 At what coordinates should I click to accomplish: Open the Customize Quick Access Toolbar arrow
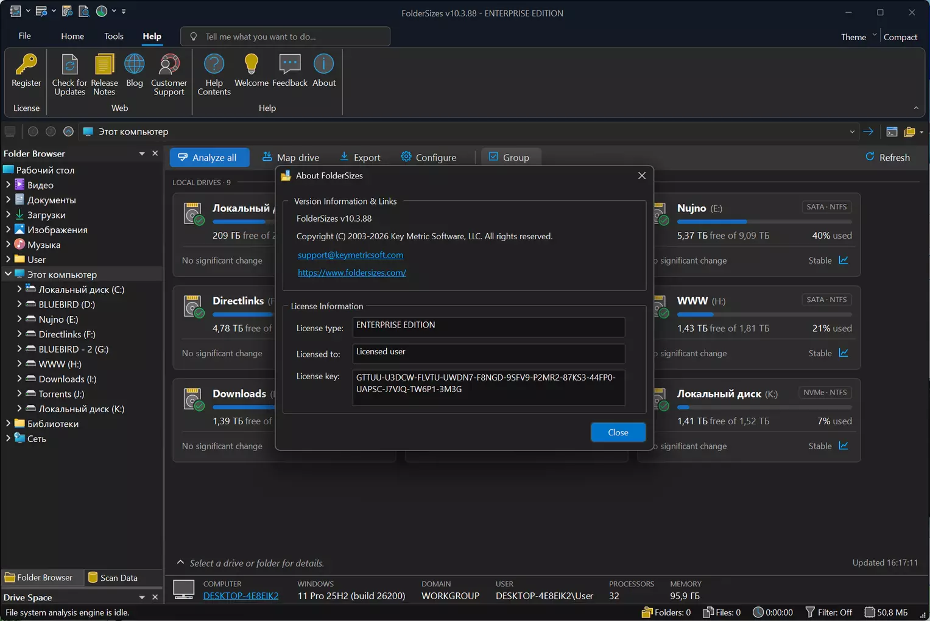[x=124, y=11]
